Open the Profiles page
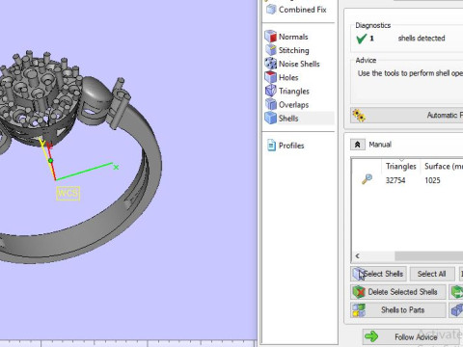This screenshot has width=463, height=347. click(x=286, y=146)
